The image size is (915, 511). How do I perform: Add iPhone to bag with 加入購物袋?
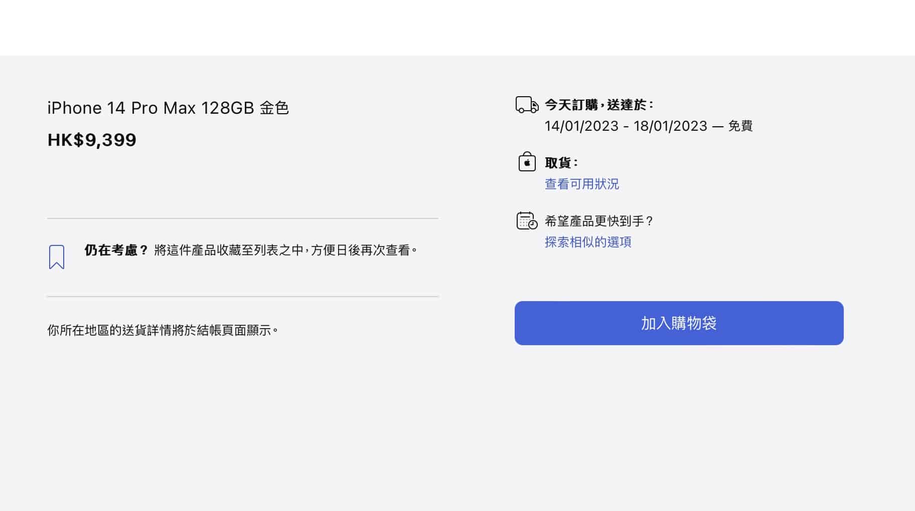(x=679, y=323)
